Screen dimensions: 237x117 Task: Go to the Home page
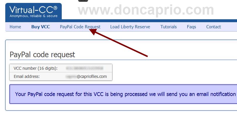coord(15,27)
